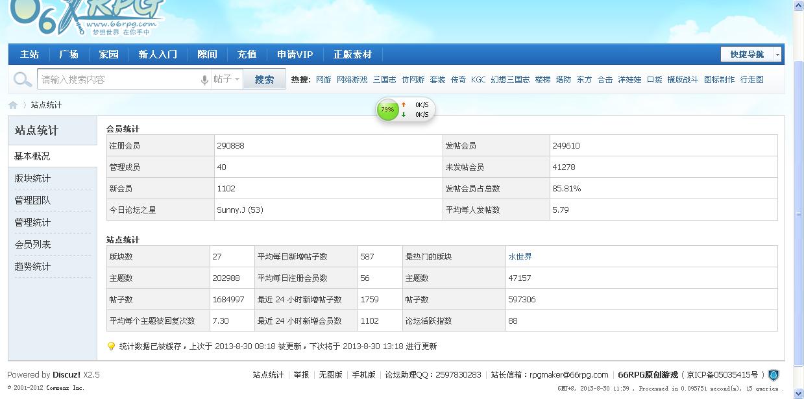804x399 pixels.
Task: Open 申请VIP in the navigation bar
Action: coord(295,54)
